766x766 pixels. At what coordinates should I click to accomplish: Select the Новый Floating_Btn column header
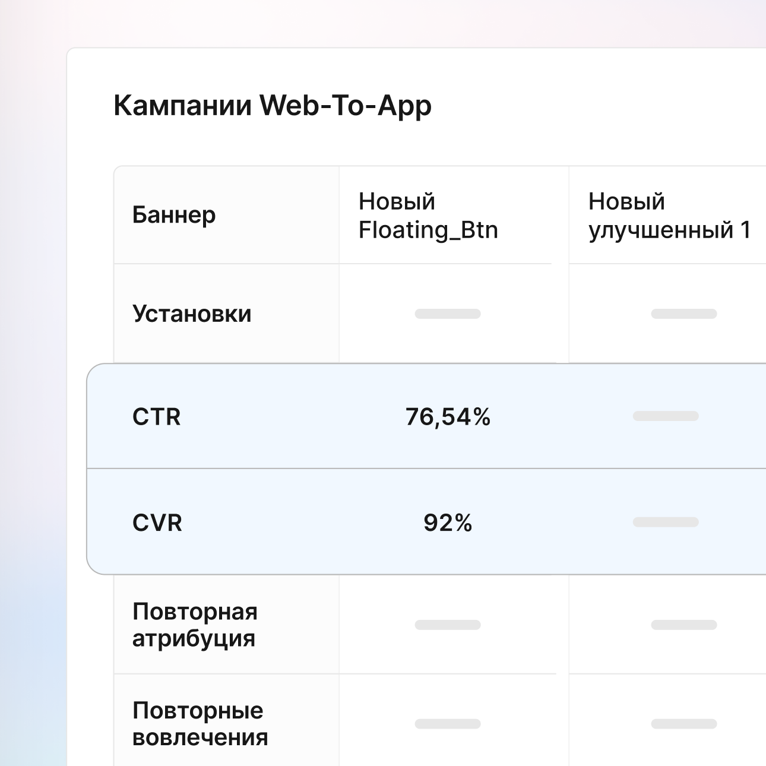[428, 216]
